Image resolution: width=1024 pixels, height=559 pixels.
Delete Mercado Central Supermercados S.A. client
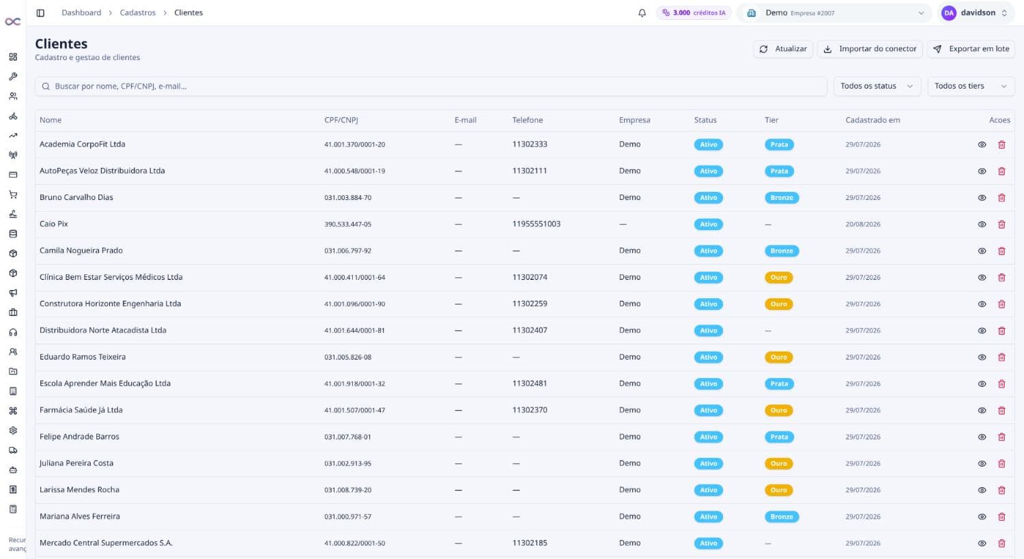[x=1001, y=543]
